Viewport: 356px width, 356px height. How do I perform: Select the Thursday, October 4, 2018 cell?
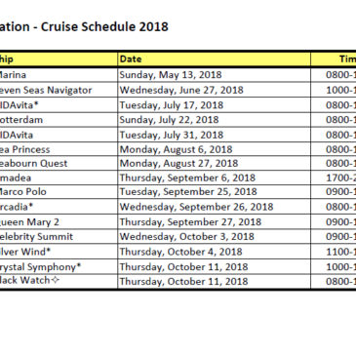click(214, 252)
